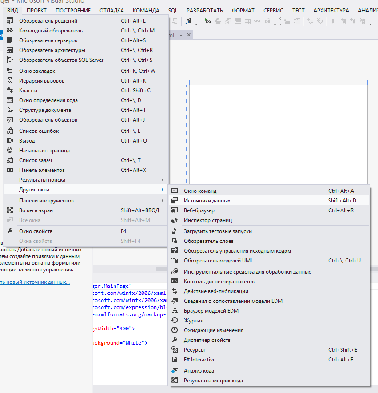
Task: Expand the Другие окна submenu arrow
Action: pyautogui.click(x=163, y=190)
